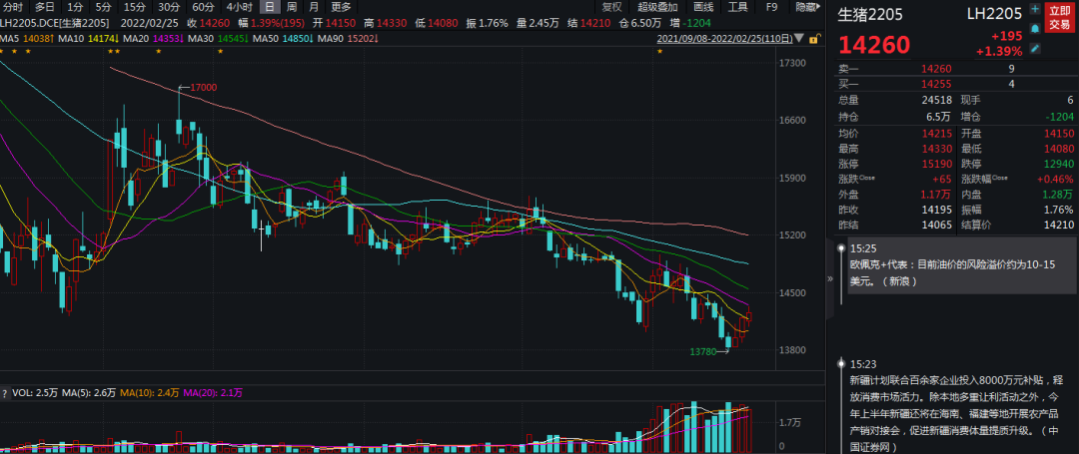Switch to 分时 intraday tab
This screenshot has width=1079, height=454.
[x=14, y=8]
